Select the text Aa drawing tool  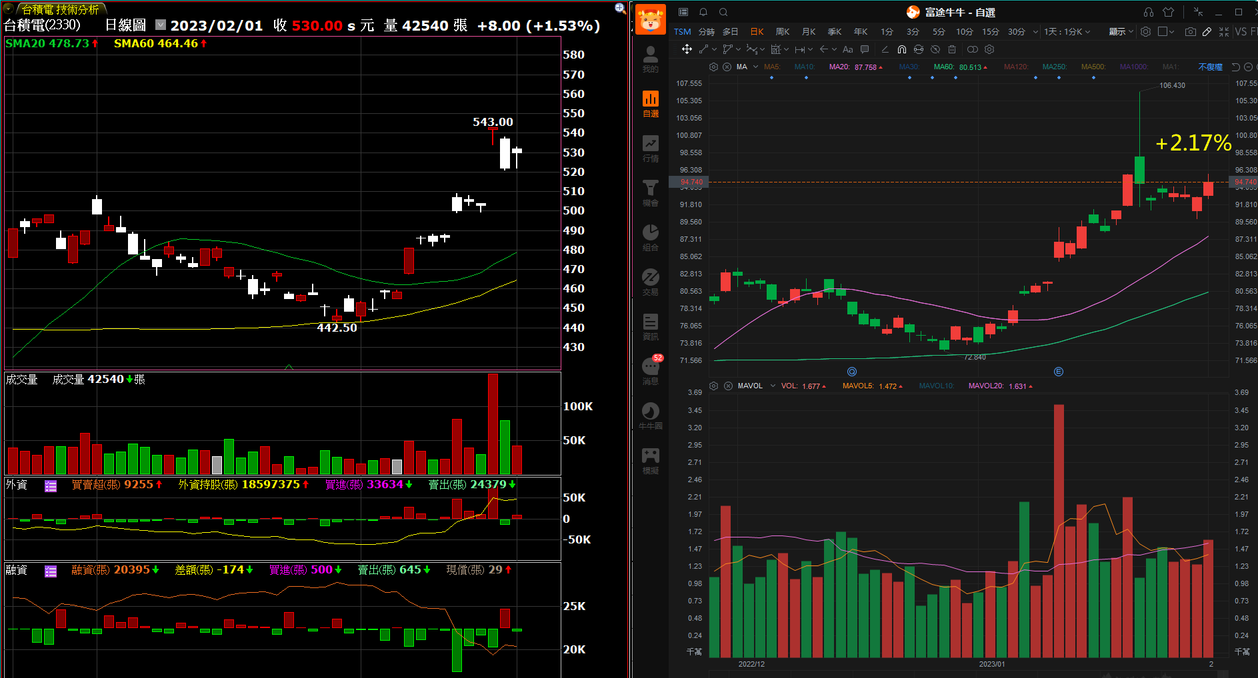coord(847,49)
